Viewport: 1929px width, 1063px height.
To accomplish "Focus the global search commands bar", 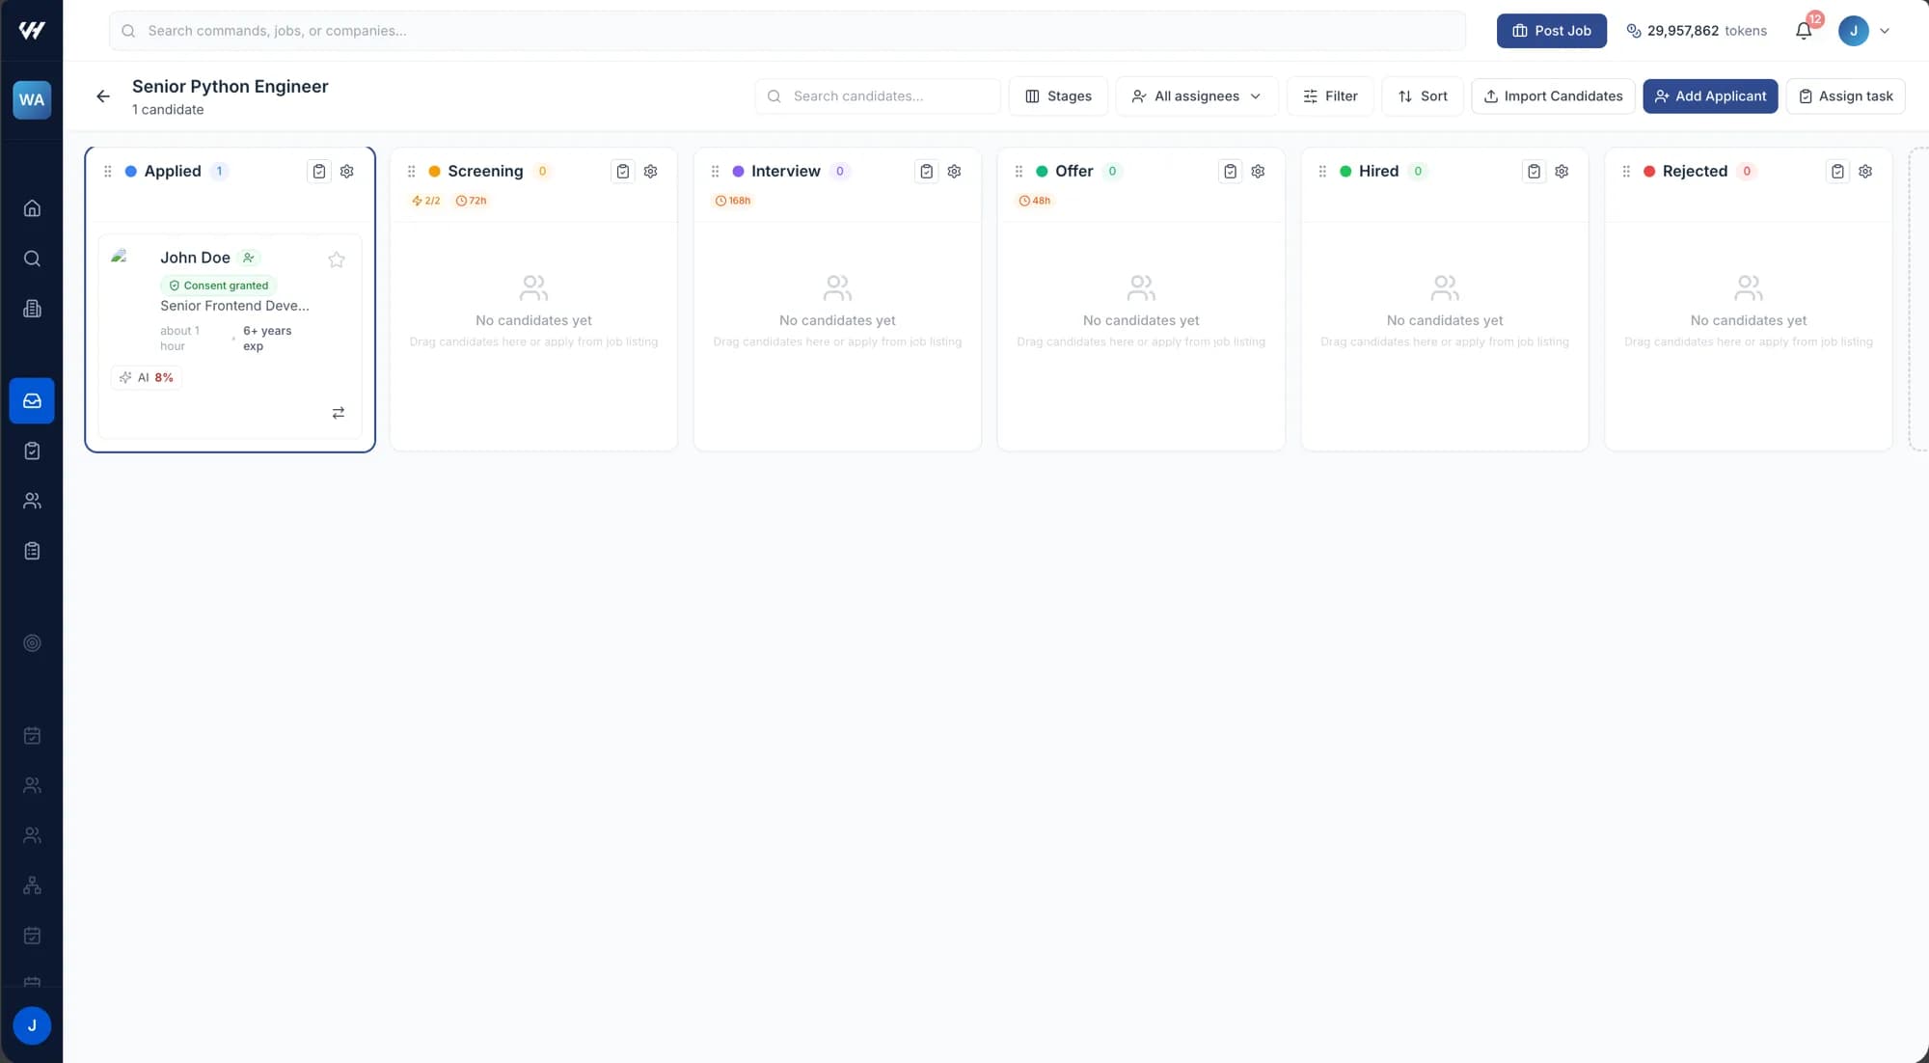I will pos(787,31).
